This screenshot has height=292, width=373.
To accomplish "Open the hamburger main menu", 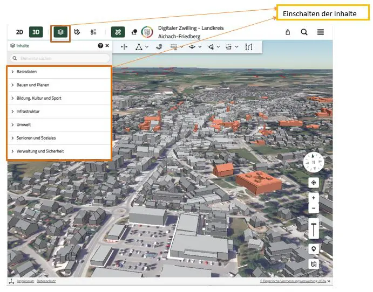I will click(321, 32).
